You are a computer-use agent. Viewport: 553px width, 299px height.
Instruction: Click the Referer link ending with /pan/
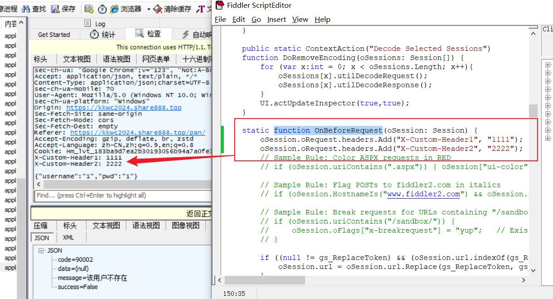138,133
